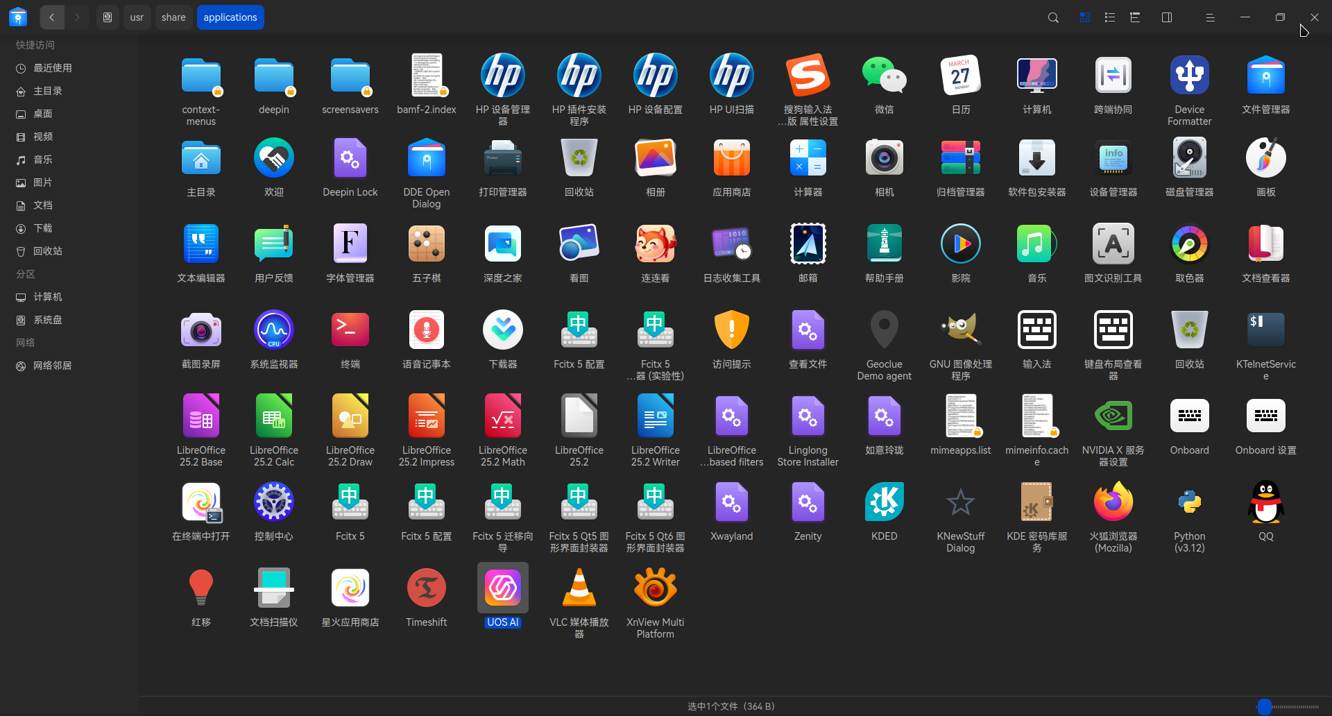The width and height of the screenshot is (1332, 716).
Task: Open the search button
Action: point(1053,17)
